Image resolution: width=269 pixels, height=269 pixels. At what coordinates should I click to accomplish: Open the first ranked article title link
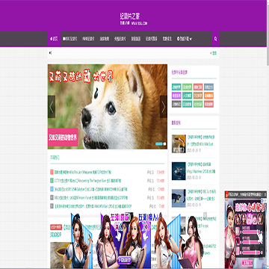click(x=83, y=172)
